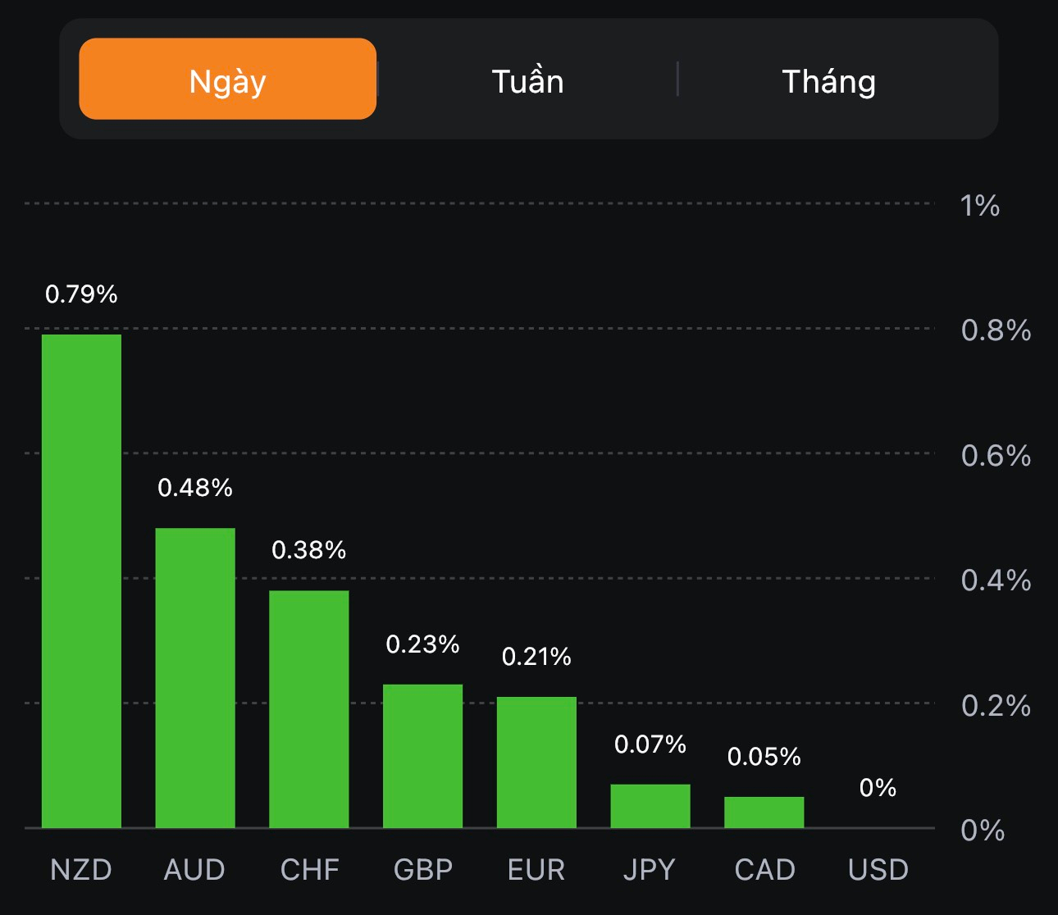Click the green NZD bar

point(81,580)
